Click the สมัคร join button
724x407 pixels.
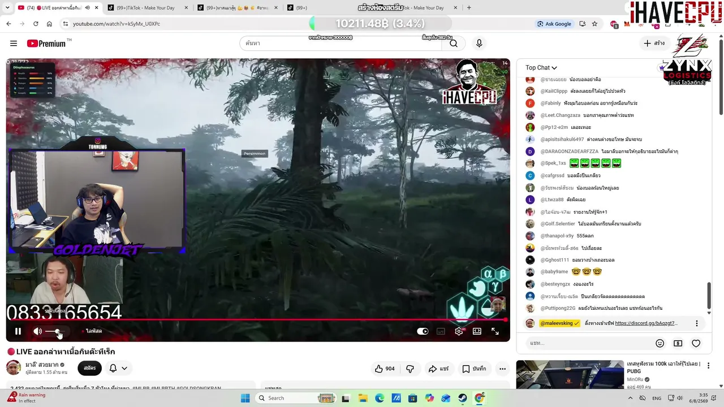(x=89, y=368)
